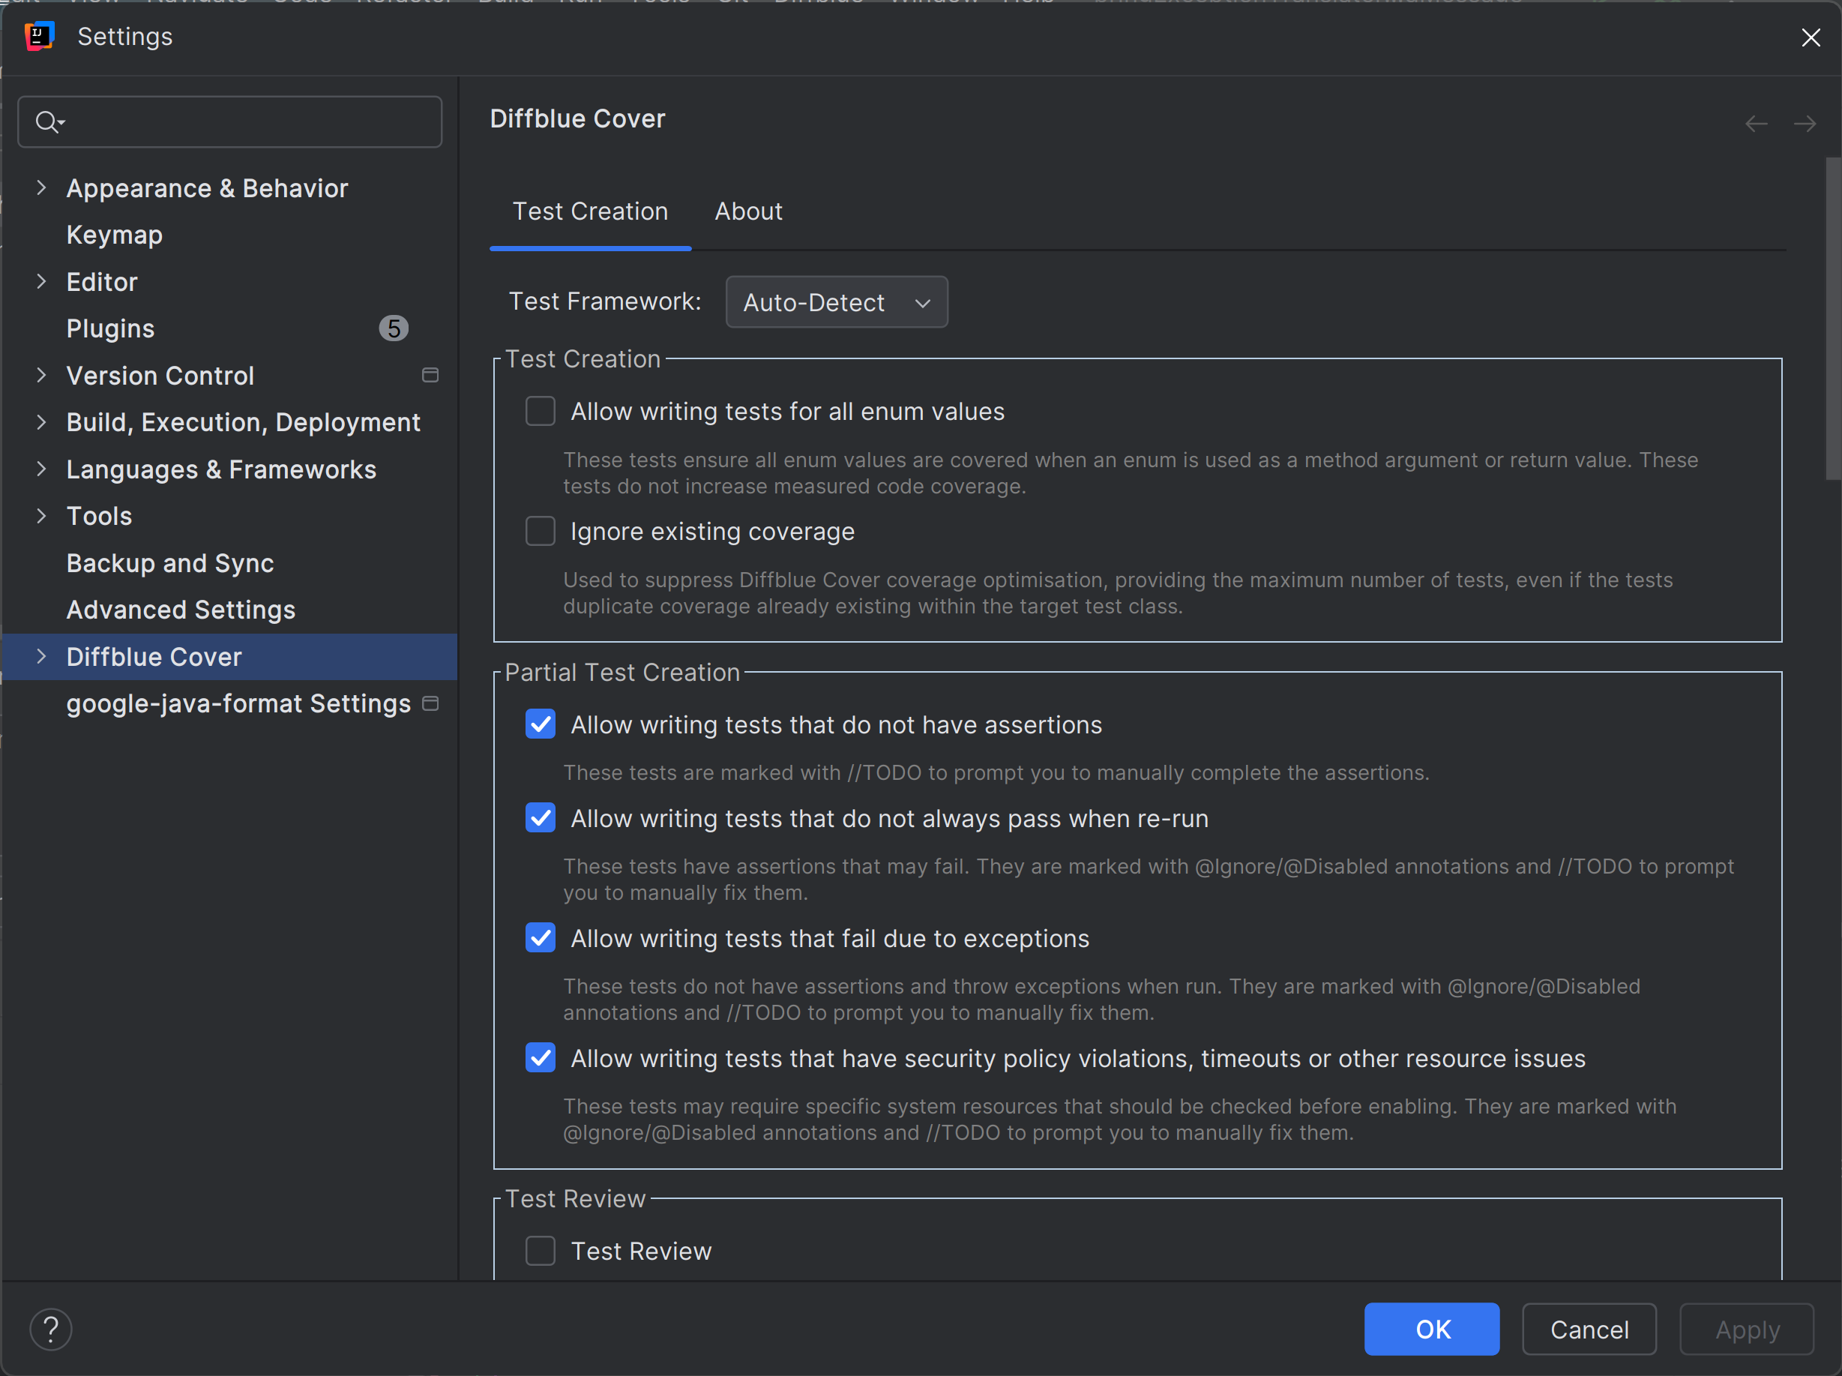Switch to the About tab
This screenshot has width=1842, height=1376.
tap(747, 211)
